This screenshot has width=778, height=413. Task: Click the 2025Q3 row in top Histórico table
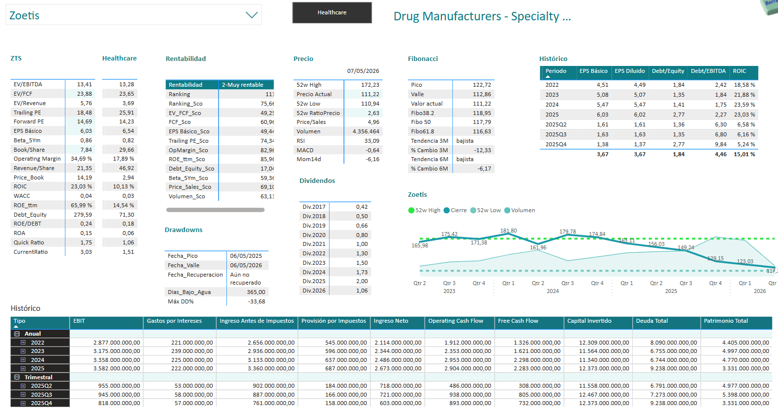coord(649,134)
